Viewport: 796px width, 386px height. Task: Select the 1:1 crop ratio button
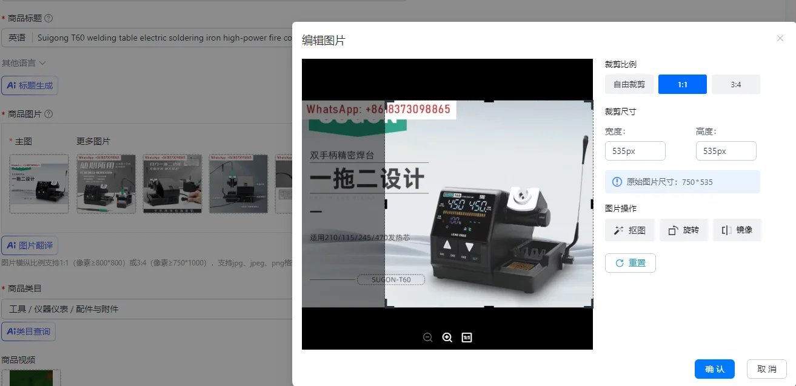683,84
